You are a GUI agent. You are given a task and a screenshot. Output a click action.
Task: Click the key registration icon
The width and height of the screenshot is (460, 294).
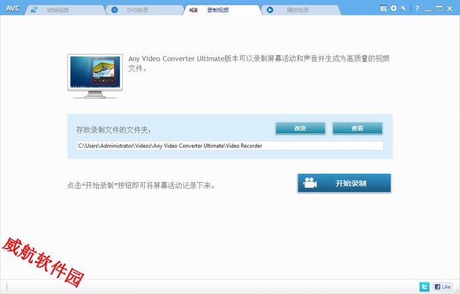[x=403, y=9]
